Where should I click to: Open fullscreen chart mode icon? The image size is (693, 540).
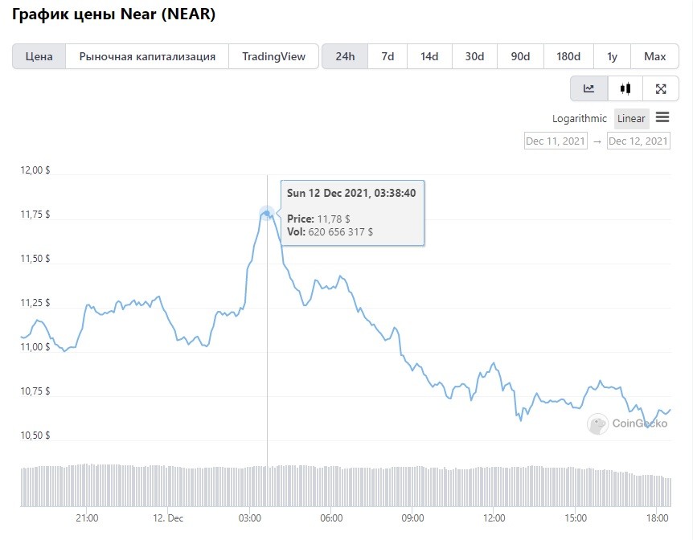click(x=661, y=89)
